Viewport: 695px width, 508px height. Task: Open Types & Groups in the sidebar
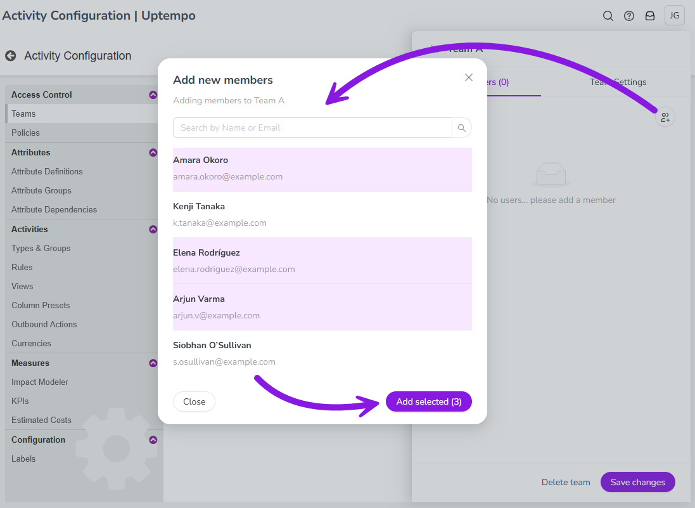coord(82,249)
